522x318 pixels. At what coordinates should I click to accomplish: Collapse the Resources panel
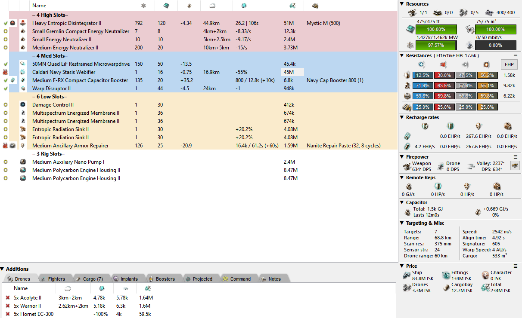coord(402,4)
